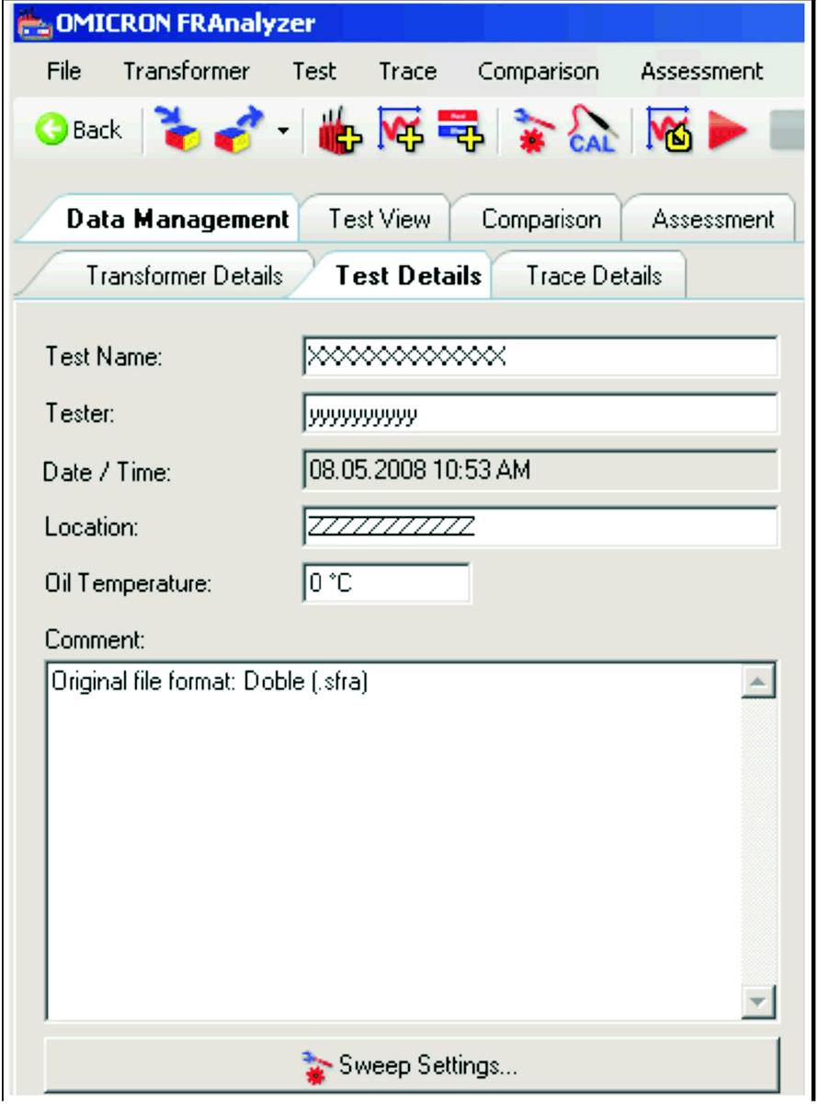Screen dimensions: 818x1105
Task: Open the File menu
Action: 63,72
